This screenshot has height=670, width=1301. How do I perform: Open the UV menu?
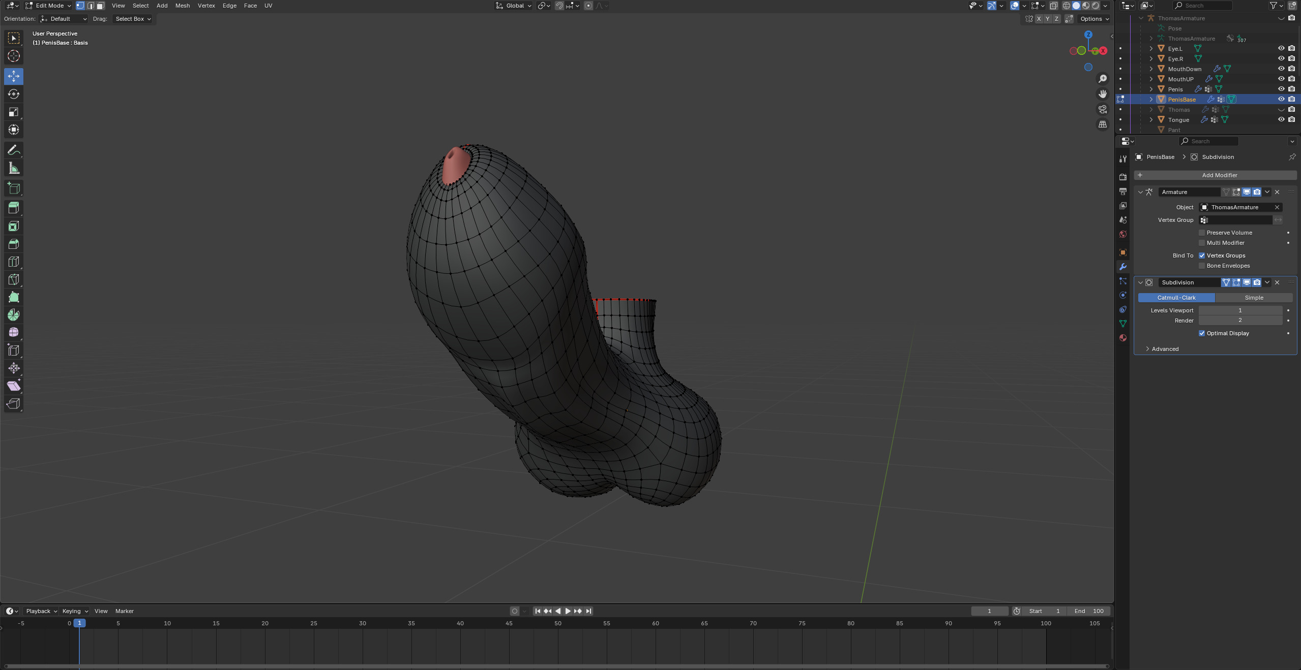coord(268,6)
